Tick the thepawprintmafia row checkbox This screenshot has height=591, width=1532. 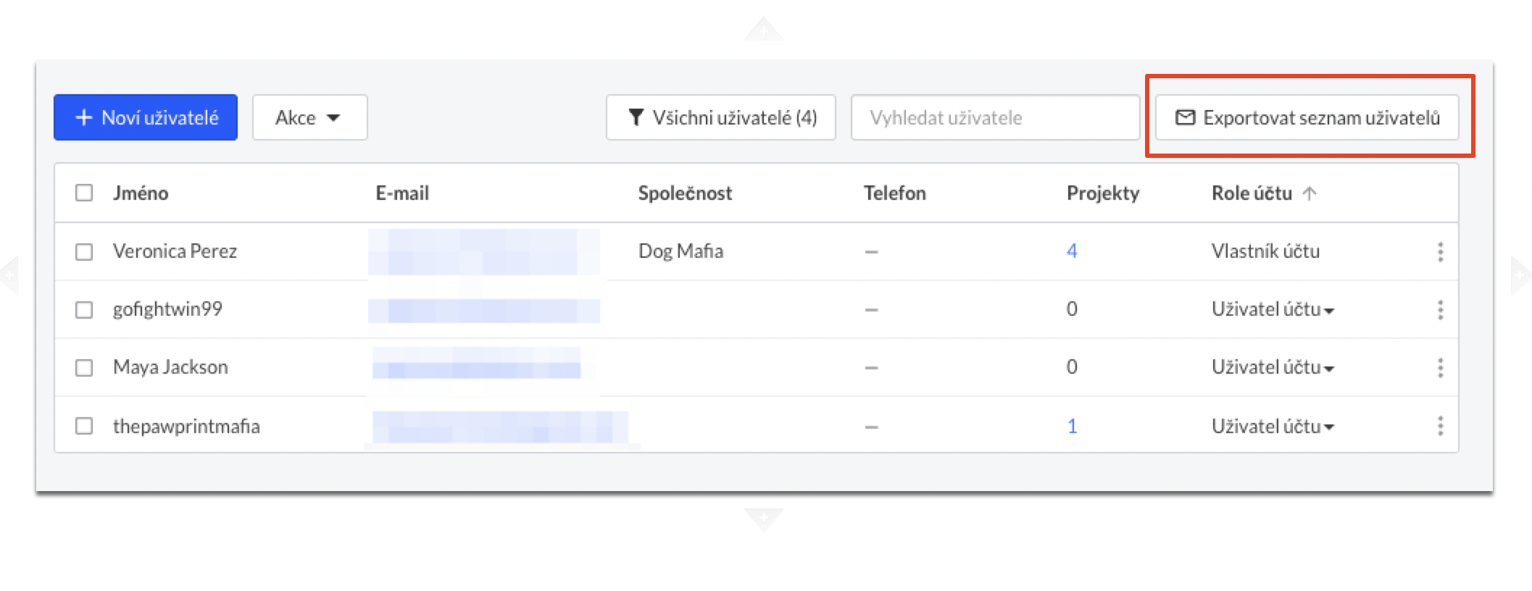click(x=84, y=426)
